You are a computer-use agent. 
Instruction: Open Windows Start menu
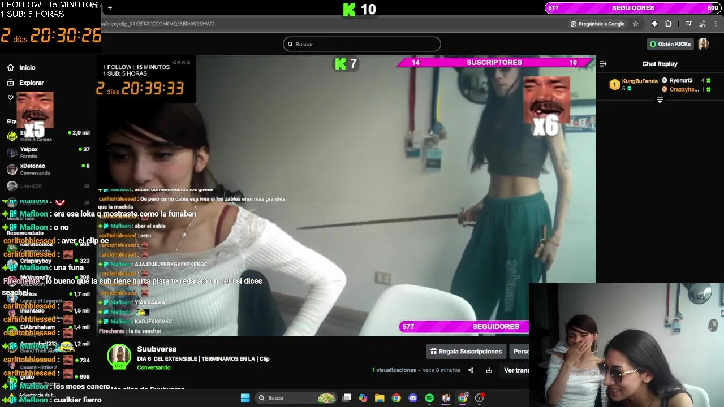pyautogui.click(x=245, y=398)
